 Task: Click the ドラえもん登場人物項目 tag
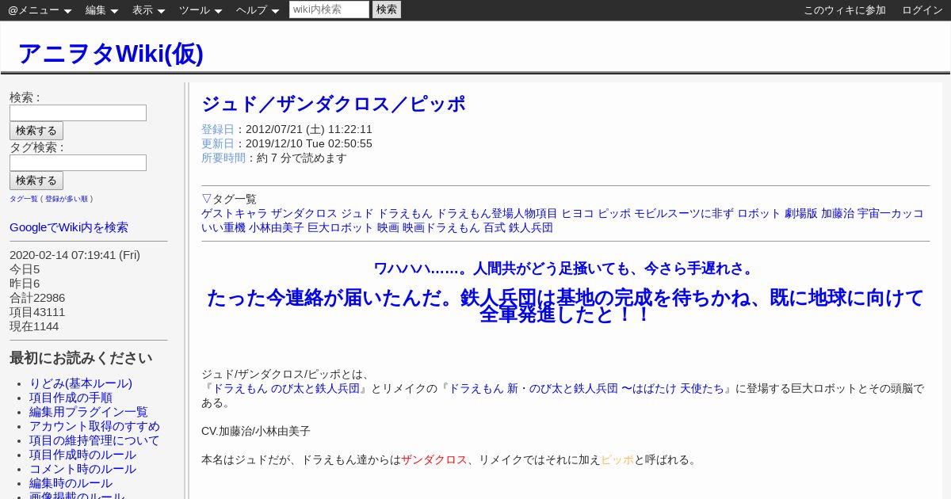pyautogui.click(x=497, y=213)
